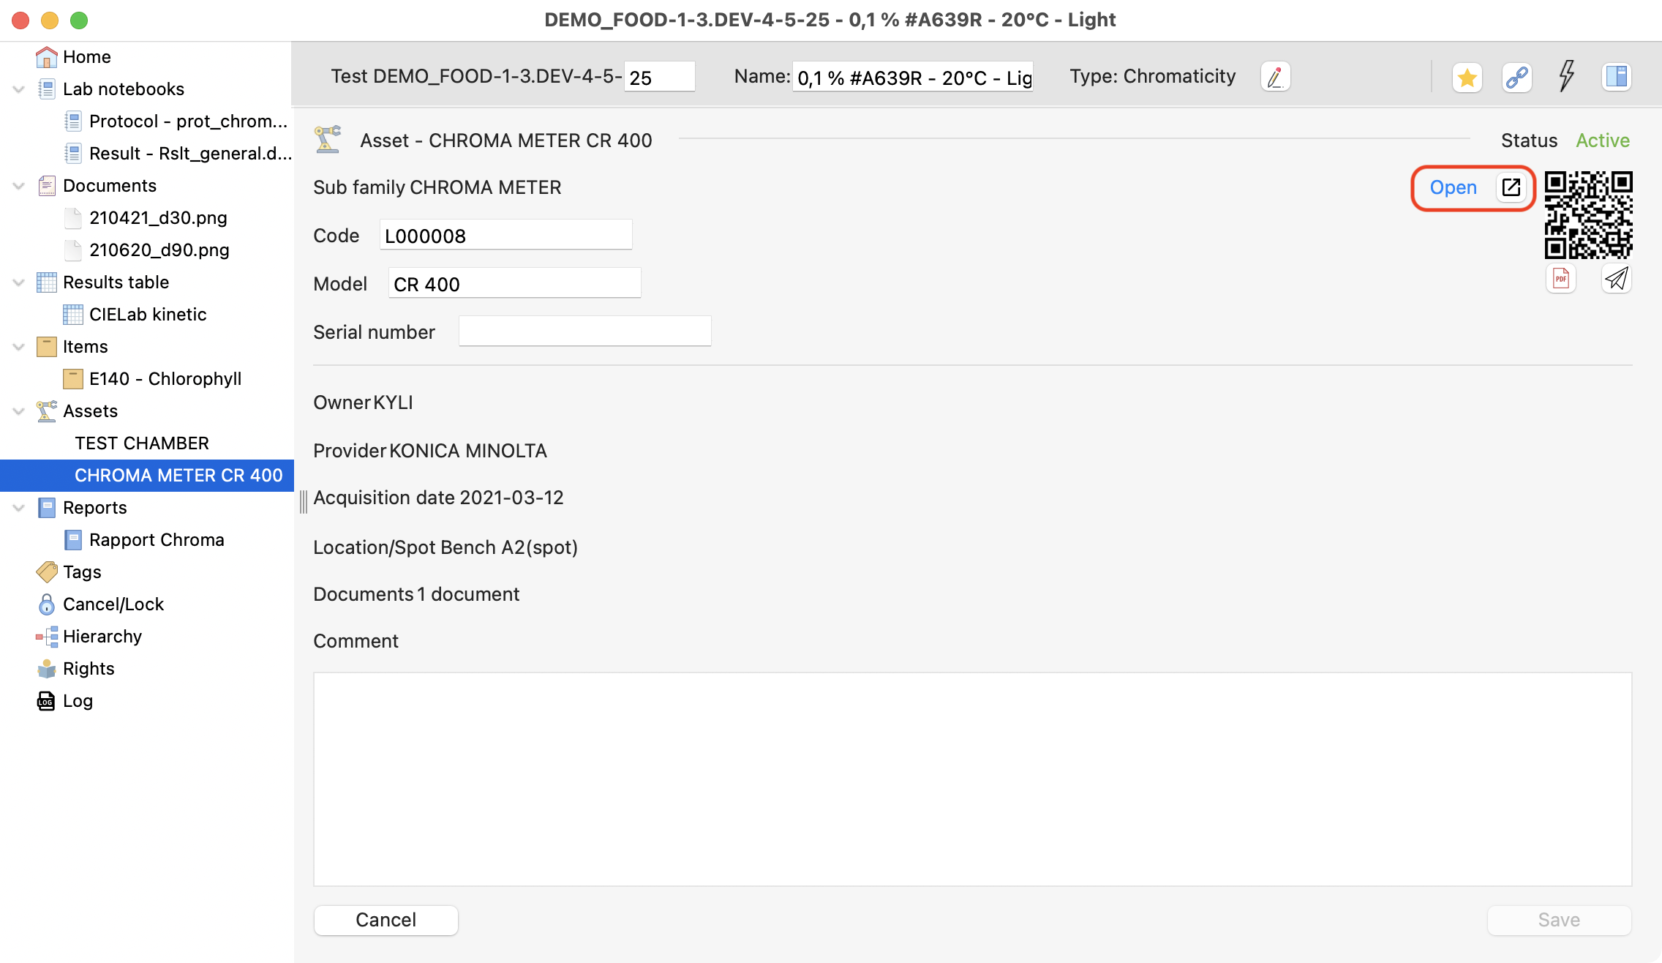1662x963 pixels.
Task: Select TEST CHAMBER in Assets
Action: pyautogui.click(x=142, y=443)
